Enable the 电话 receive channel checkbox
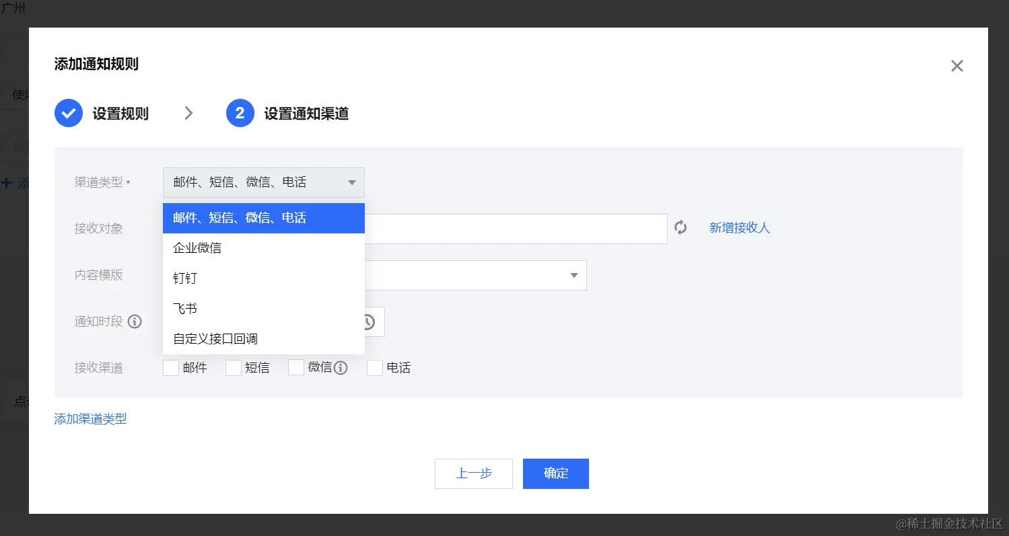Image resolution: width=1009 pixels, height=536 pixels. [x=374, y=367]
